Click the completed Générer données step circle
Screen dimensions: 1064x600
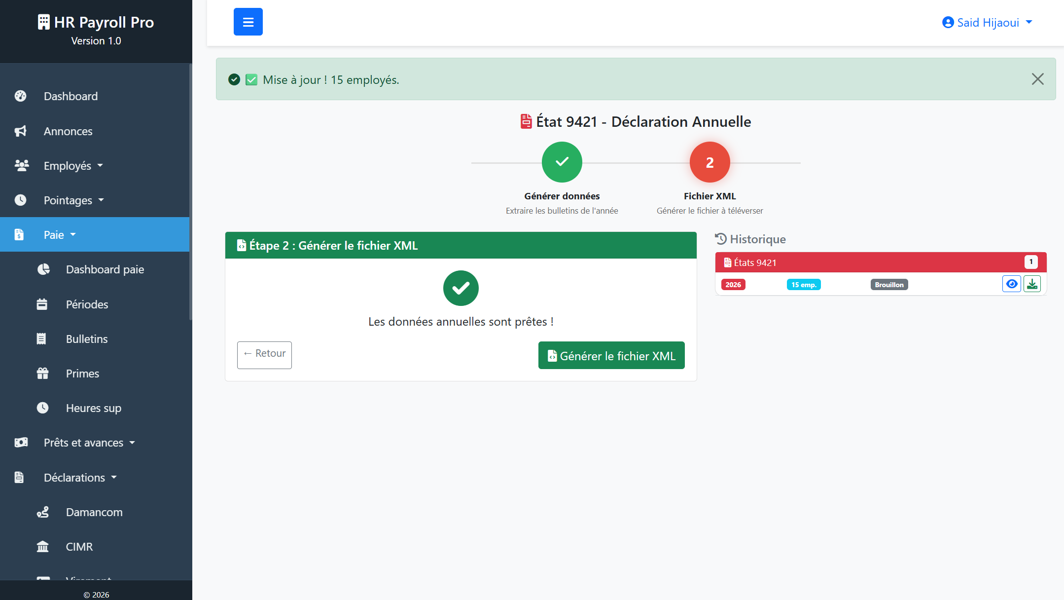pos(562,162)
